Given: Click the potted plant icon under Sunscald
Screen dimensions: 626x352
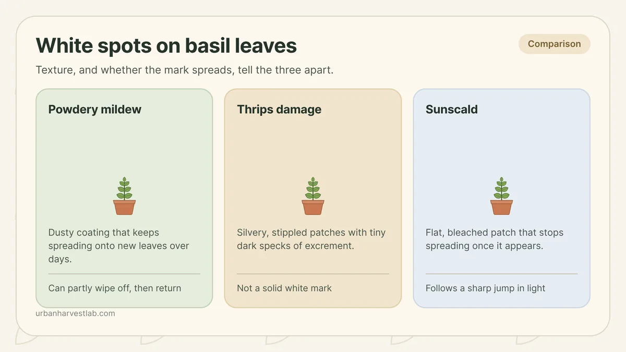Looking at the screenshot, I should pos(501,196).
